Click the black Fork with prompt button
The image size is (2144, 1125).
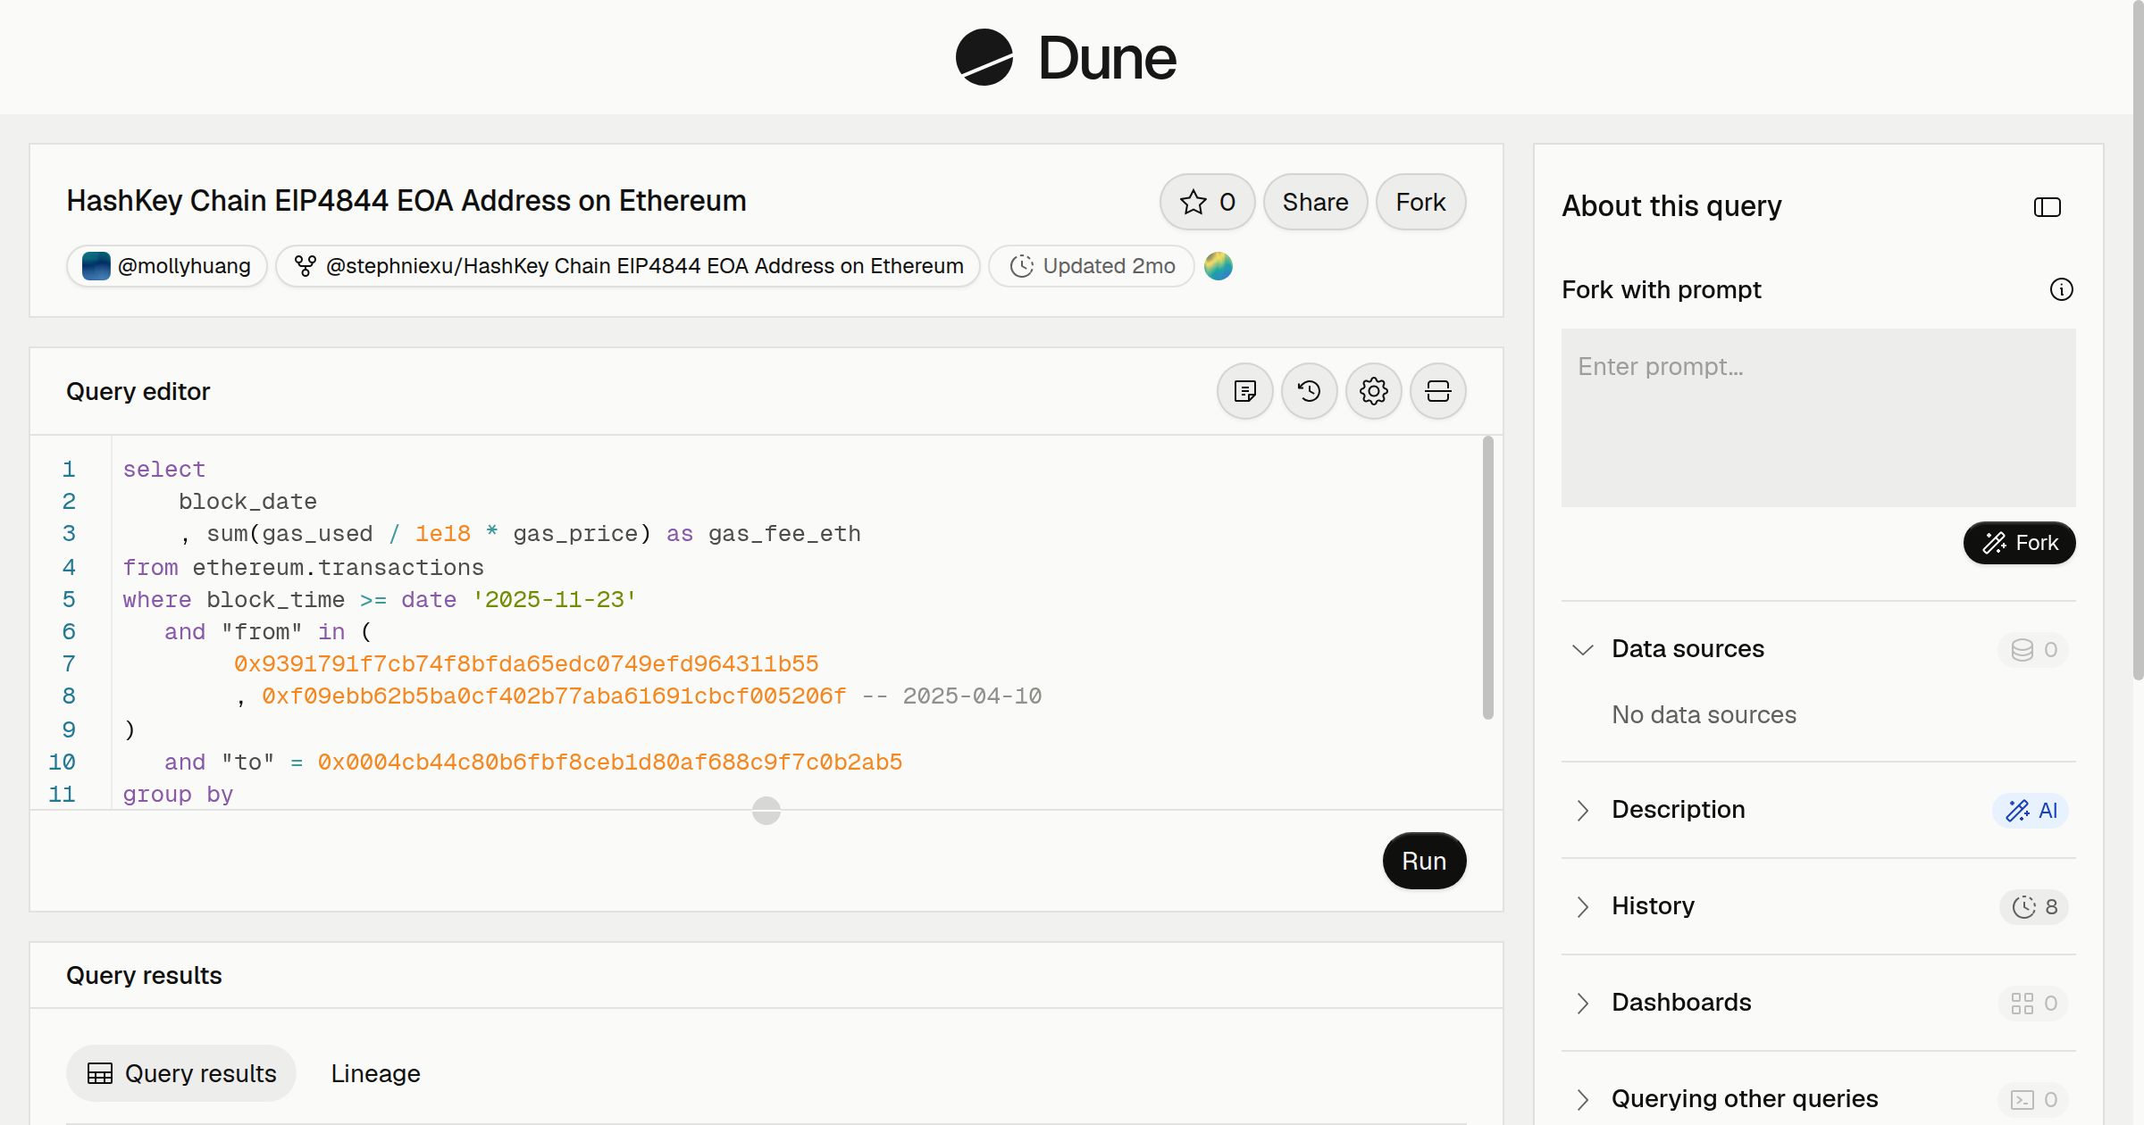click(x=2019, y=543)
